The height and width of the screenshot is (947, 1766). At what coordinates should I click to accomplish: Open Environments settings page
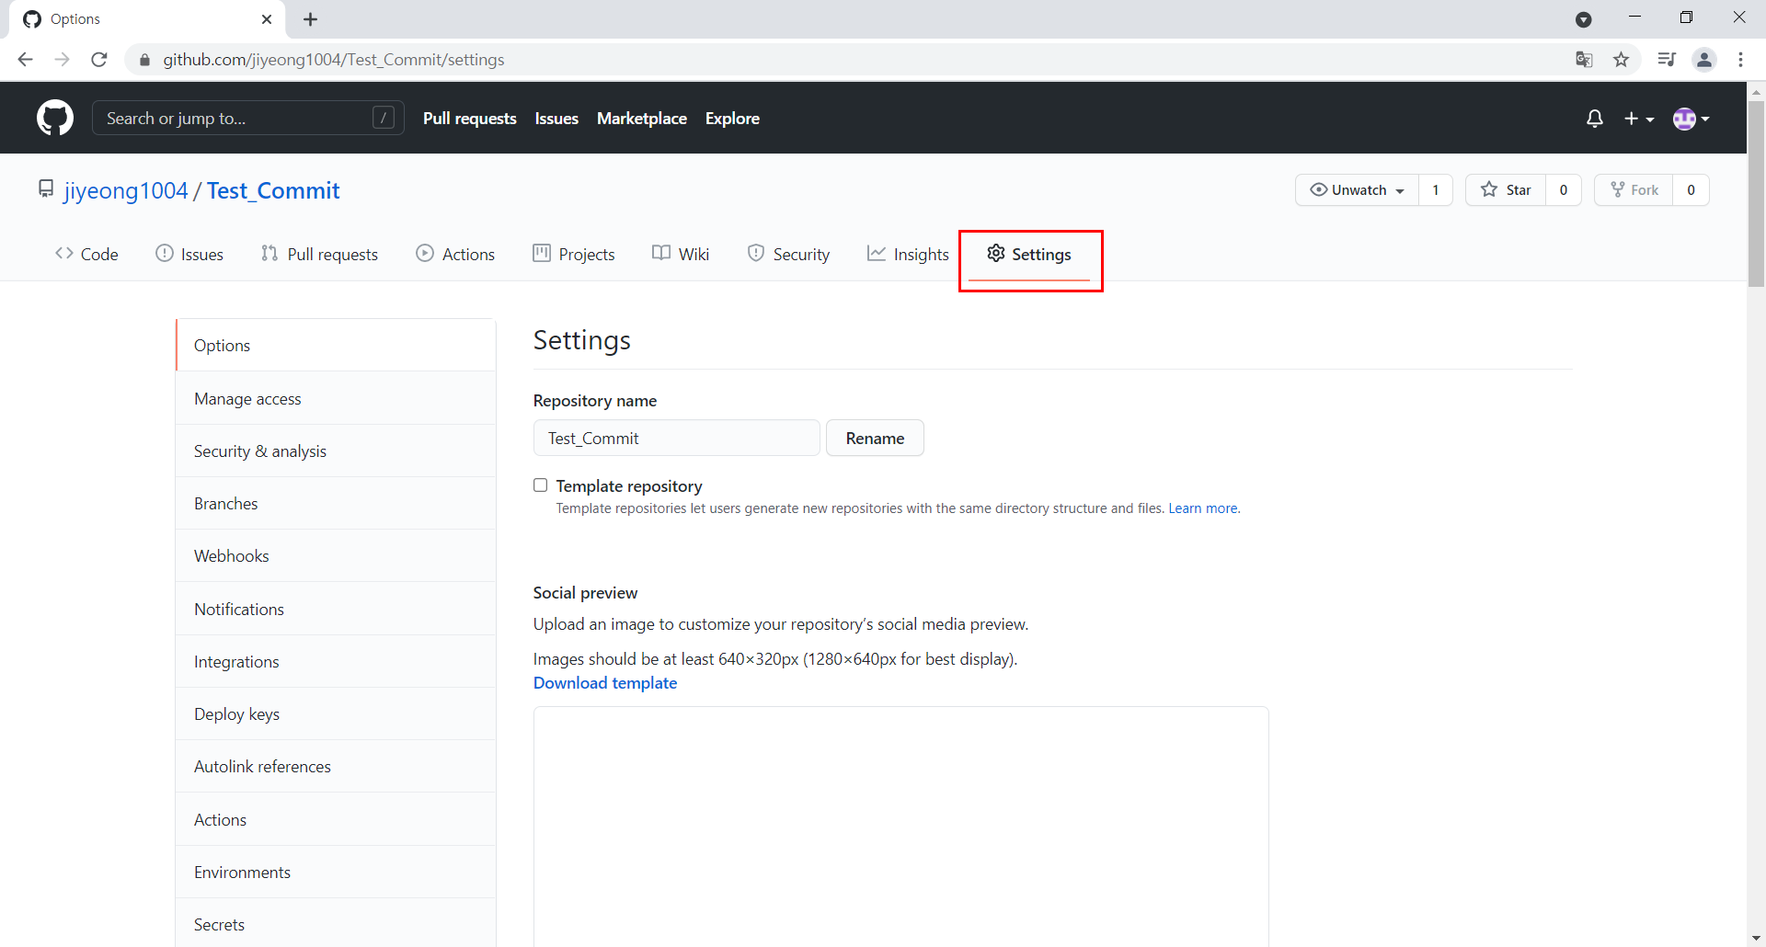(x=336, y=873)
